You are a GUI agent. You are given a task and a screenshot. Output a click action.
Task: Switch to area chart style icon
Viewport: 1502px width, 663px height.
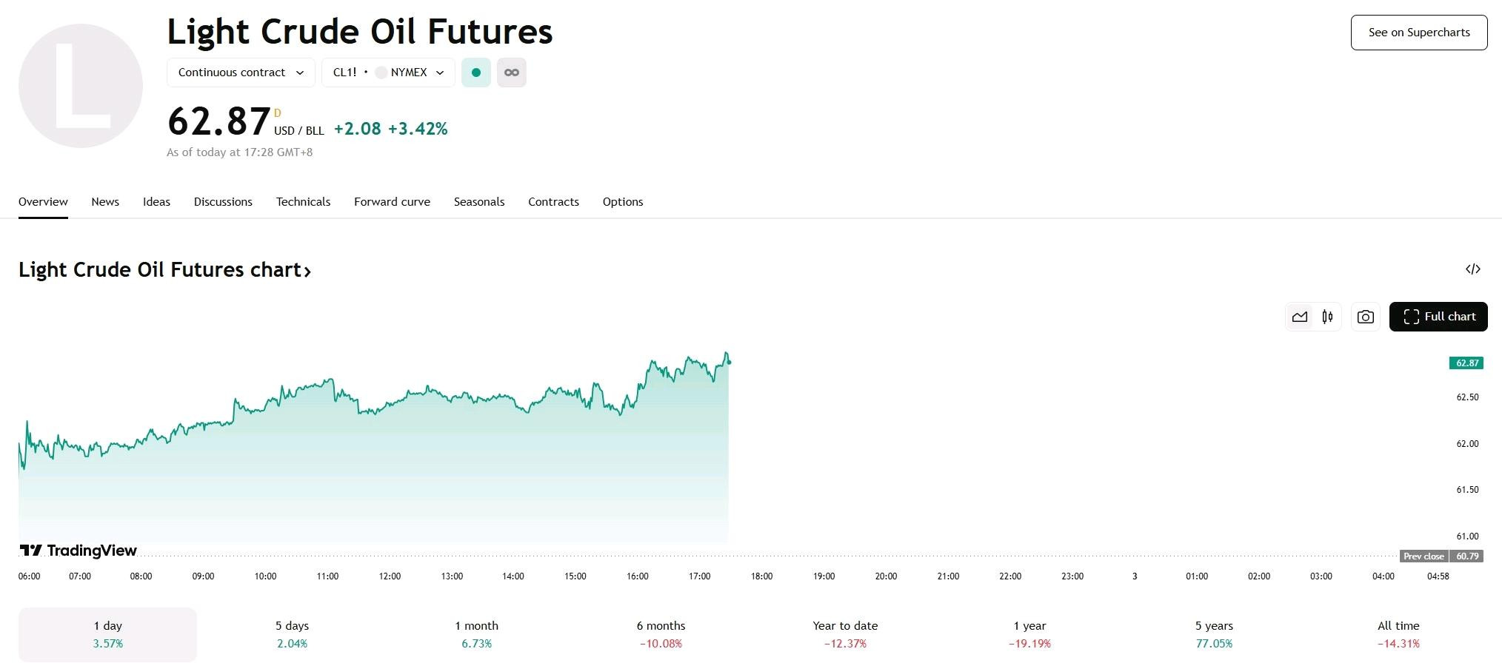coord(1300,317)
